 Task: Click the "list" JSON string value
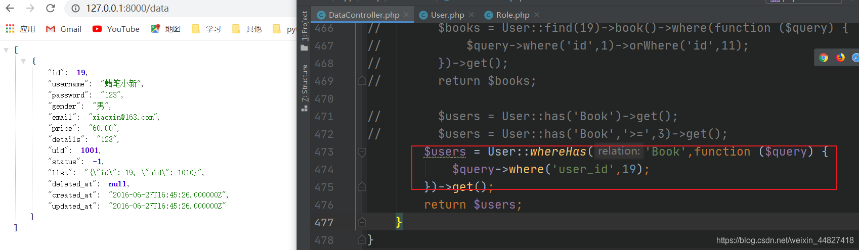coord(144,173)
